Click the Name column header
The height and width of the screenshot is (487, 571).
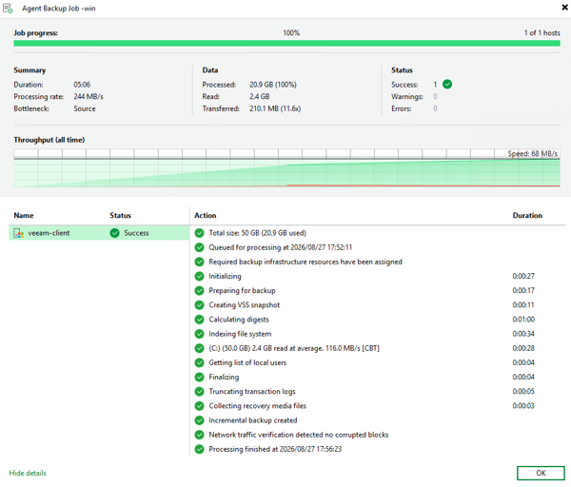point(24,216)
